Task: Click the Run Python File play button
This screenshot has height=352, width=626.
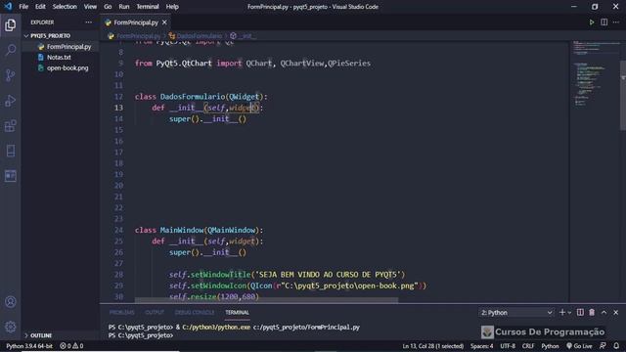Action: (591, 22)
